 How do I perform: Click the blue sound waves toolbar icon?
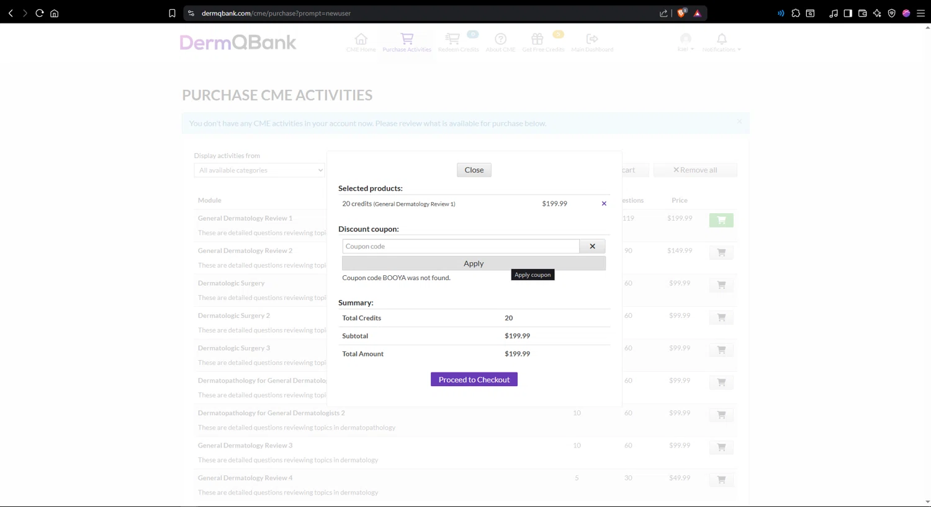pos(781,13)
